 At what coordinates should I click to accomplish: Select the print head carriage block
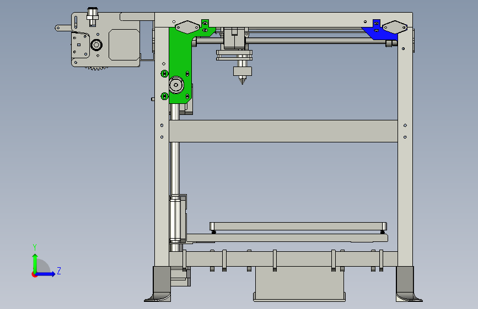(234, 38)
